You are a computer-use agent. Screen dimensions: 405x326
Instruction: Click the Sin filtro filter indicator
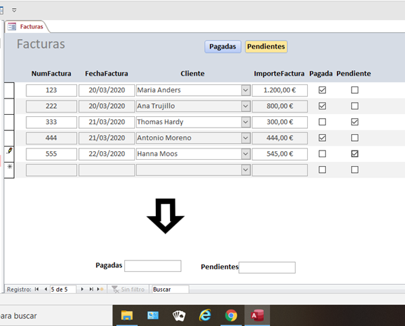pyautogui.click(x=128, y=289)
